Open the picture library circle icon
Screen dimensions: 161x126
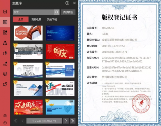point(5,74)
